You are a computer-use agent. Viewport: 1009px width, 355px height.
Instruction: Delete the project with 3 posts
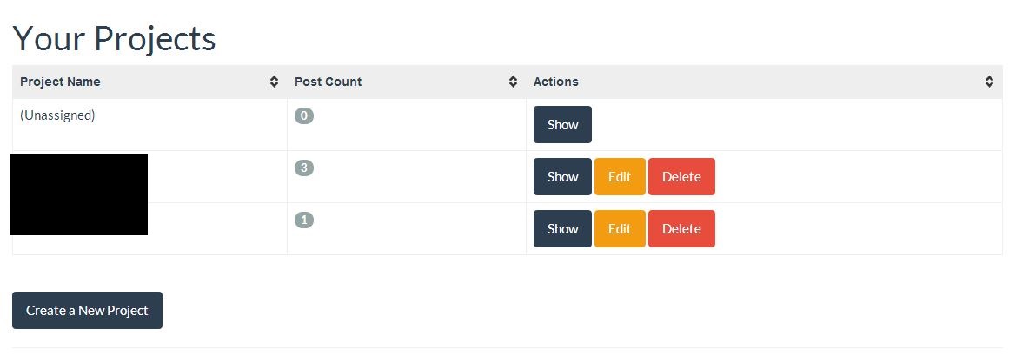pyautogui.click(x=681, y=177)
